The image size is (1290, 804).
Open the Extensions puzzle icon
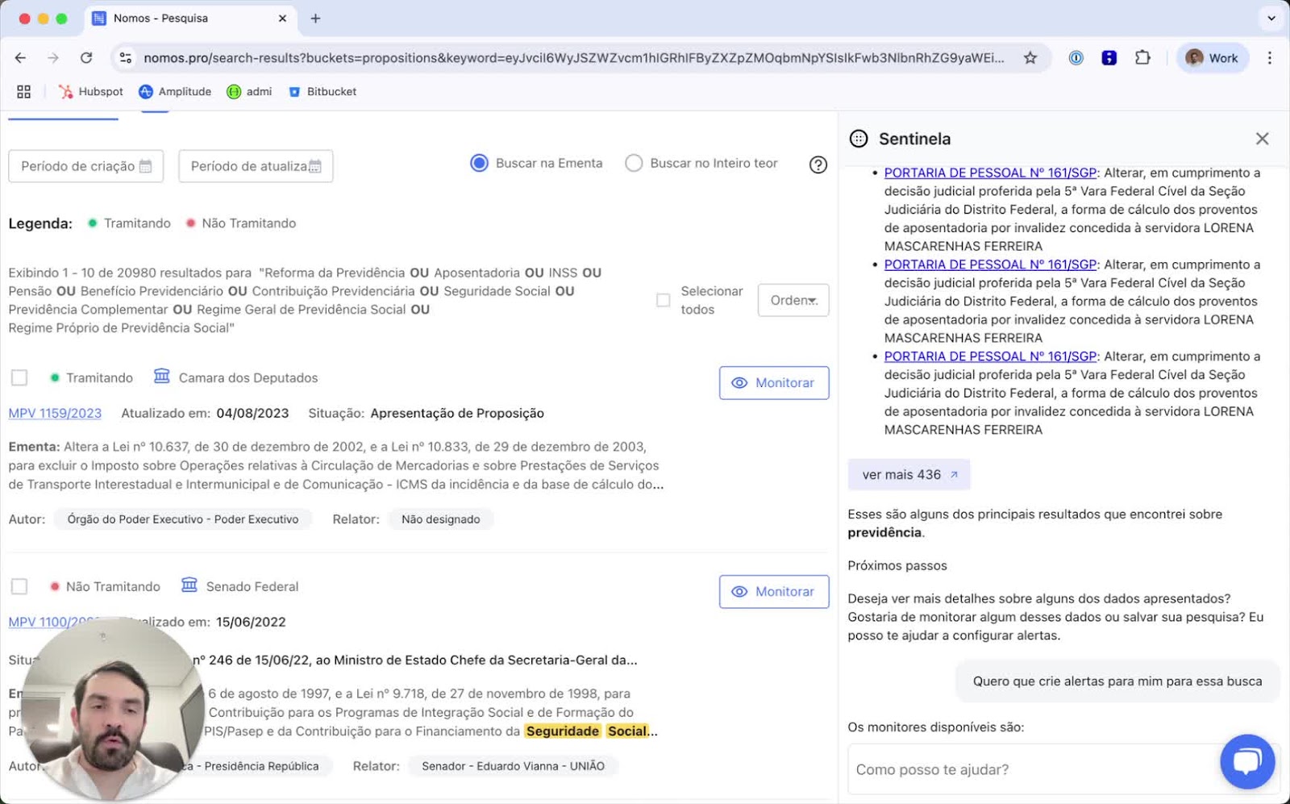[1142, 58]
